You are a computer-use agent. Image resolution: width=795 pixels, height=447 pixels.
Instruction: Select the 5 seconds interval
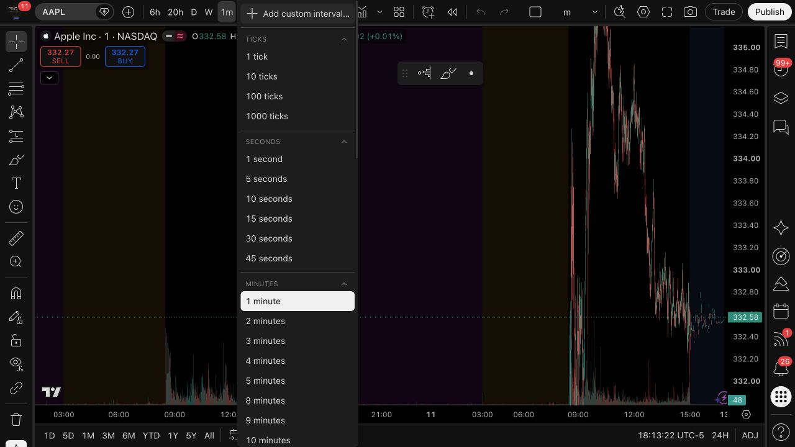pyautogui.click(x=298, y=179)
